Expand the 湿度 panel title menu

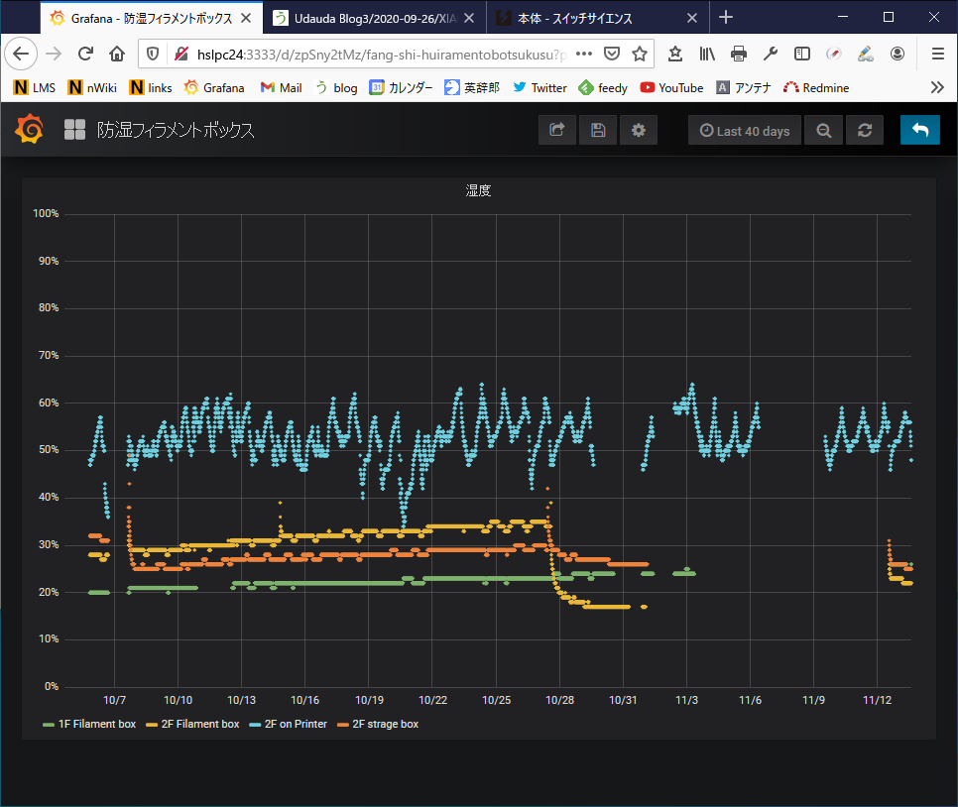[478, 190]
